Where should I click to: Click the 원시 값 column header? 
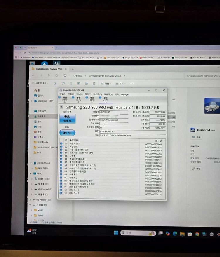pyautogui.click(x=158, y=141)
